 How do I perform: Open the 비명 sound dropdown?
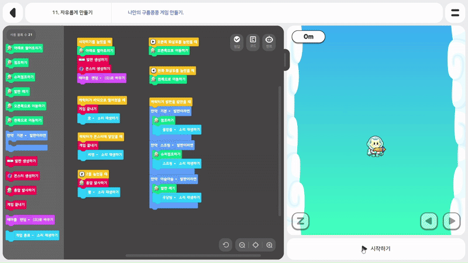(x=93, y=155)
